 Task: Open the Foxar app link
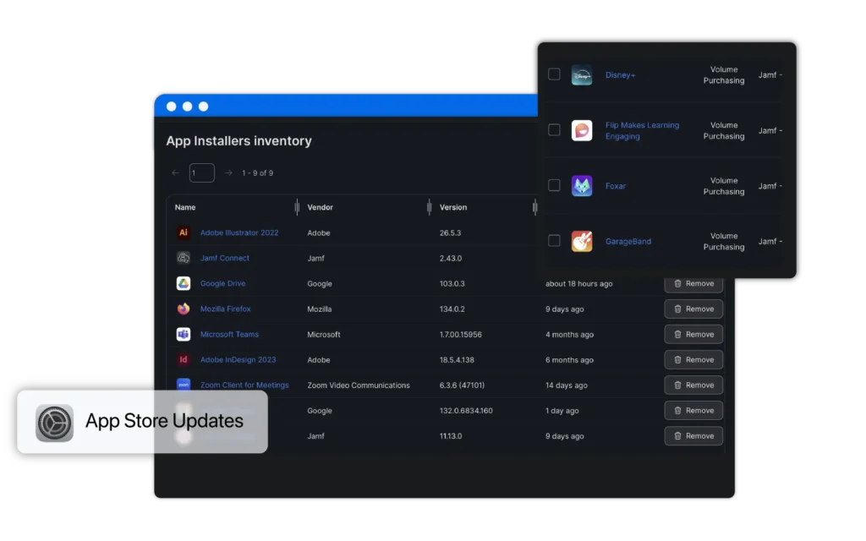(616, 186)
